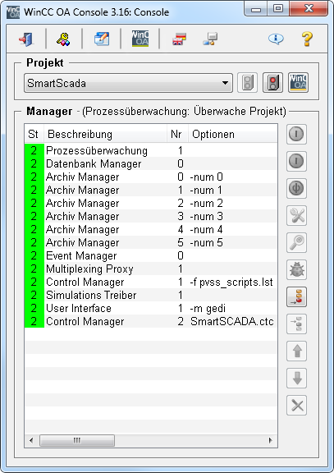Click the Beschreibung column header
Screen dimensions: 334x473
click(x=105, y=134)
